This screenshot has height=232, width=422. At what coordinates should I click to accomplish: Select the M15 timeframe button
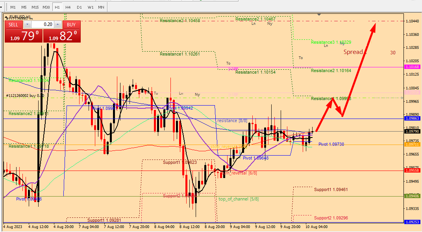35,7
